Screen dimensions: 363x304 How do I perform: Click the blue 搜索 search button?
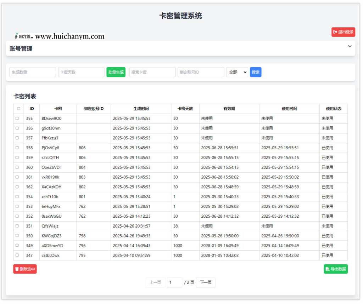(x=256, y=72)
